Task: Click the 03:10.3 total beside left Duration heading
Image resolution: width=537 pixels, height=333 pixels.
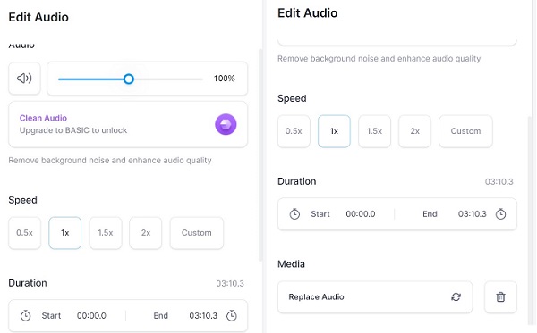Action: click(x=230, y=284)
